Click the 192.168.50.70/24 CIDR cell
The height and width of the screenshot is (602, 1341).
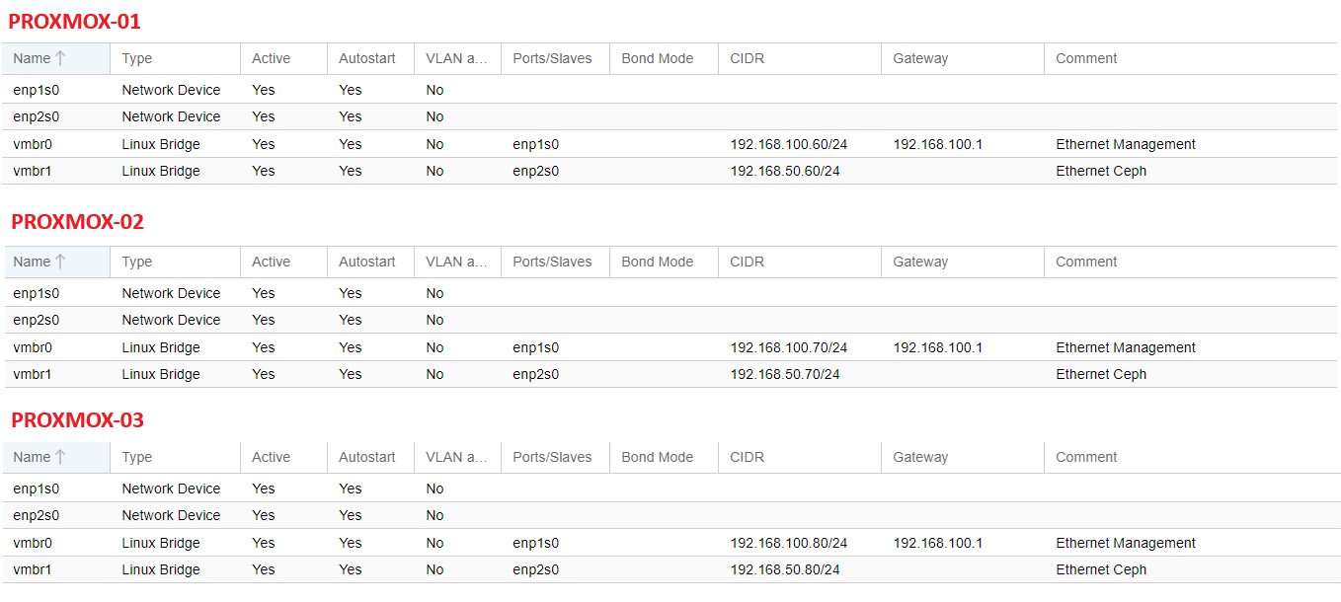coord(785,374)
